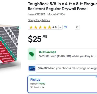Click the fifth gold star in the rating
The width and height of the screenshot is (97, 94).
[49, 27]
